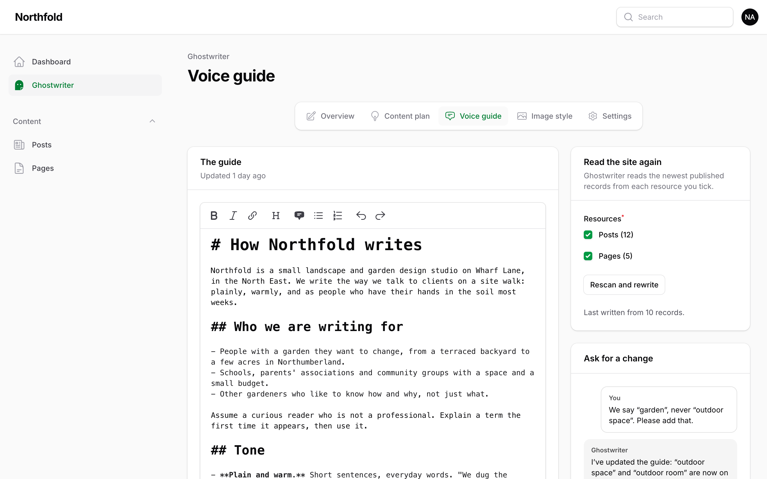Click the blockquote speech bubble icon
Image resolution: width=767 pixels, height=479 pixels.
299,216
